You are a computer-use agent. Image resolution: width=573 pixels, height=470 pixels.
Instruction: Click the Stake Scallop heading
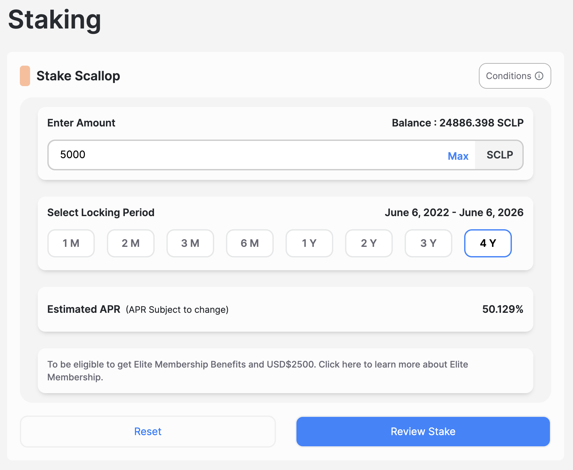tap(78, 76)
